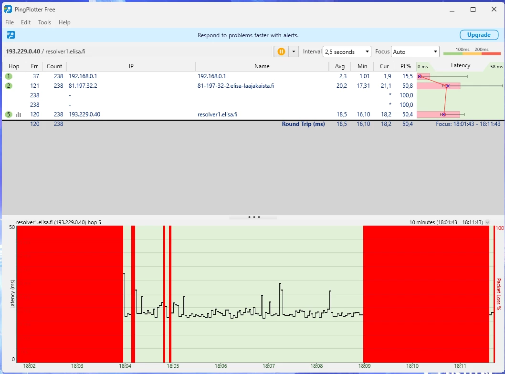Select the hop 1 green circle
This screenshot has height=374, width=505.
coord(9,76)
